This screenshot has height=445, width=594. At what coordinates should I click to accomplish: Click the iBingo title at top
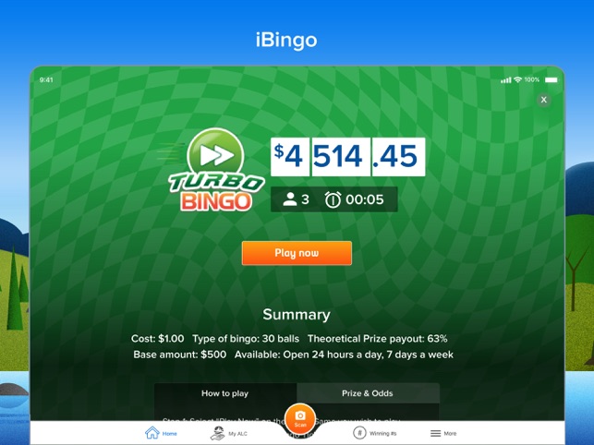point(286,40)
